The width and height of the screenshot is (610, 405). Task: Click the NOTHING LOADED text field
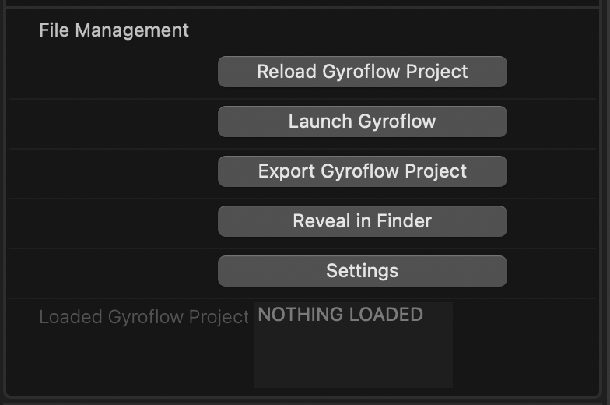[x=353, y=344]
